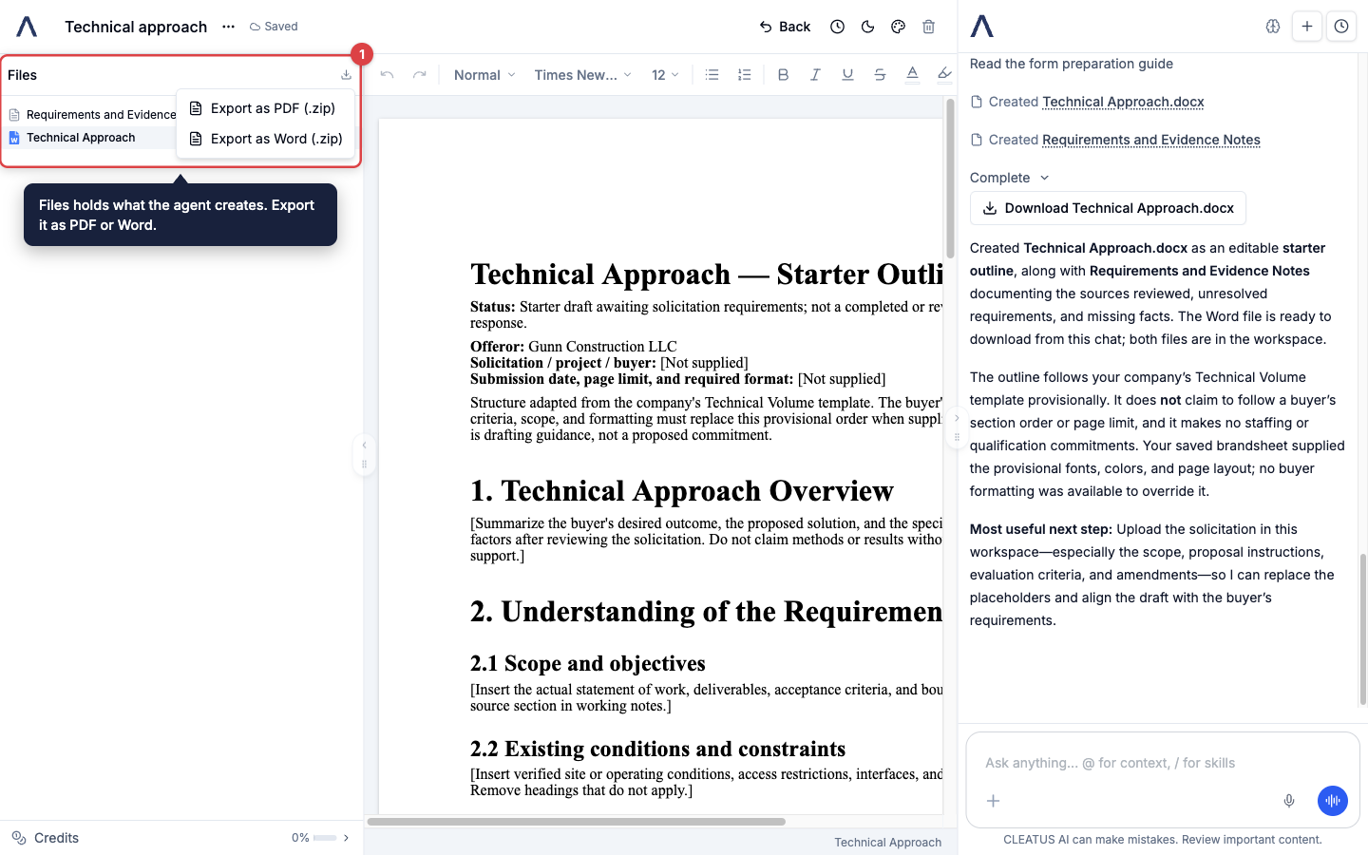The image size is (1368, 855).
Task: Open Requirements and Evidence file in Files
Action: [91, 115]
